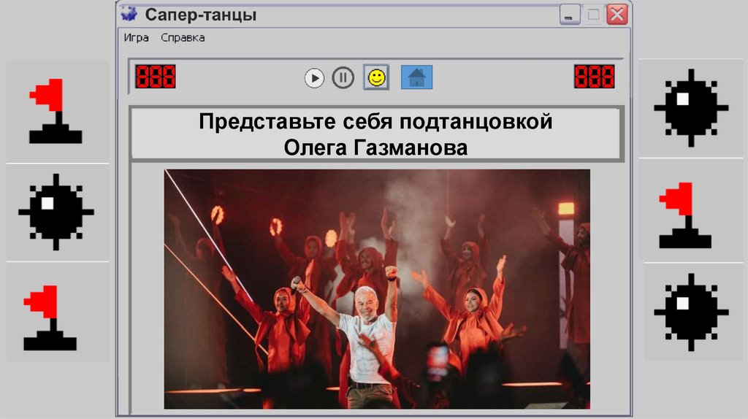Screen dimensions: 748x419
Task: Click the yellow smiley face button
Action: (x=376, y=77)
